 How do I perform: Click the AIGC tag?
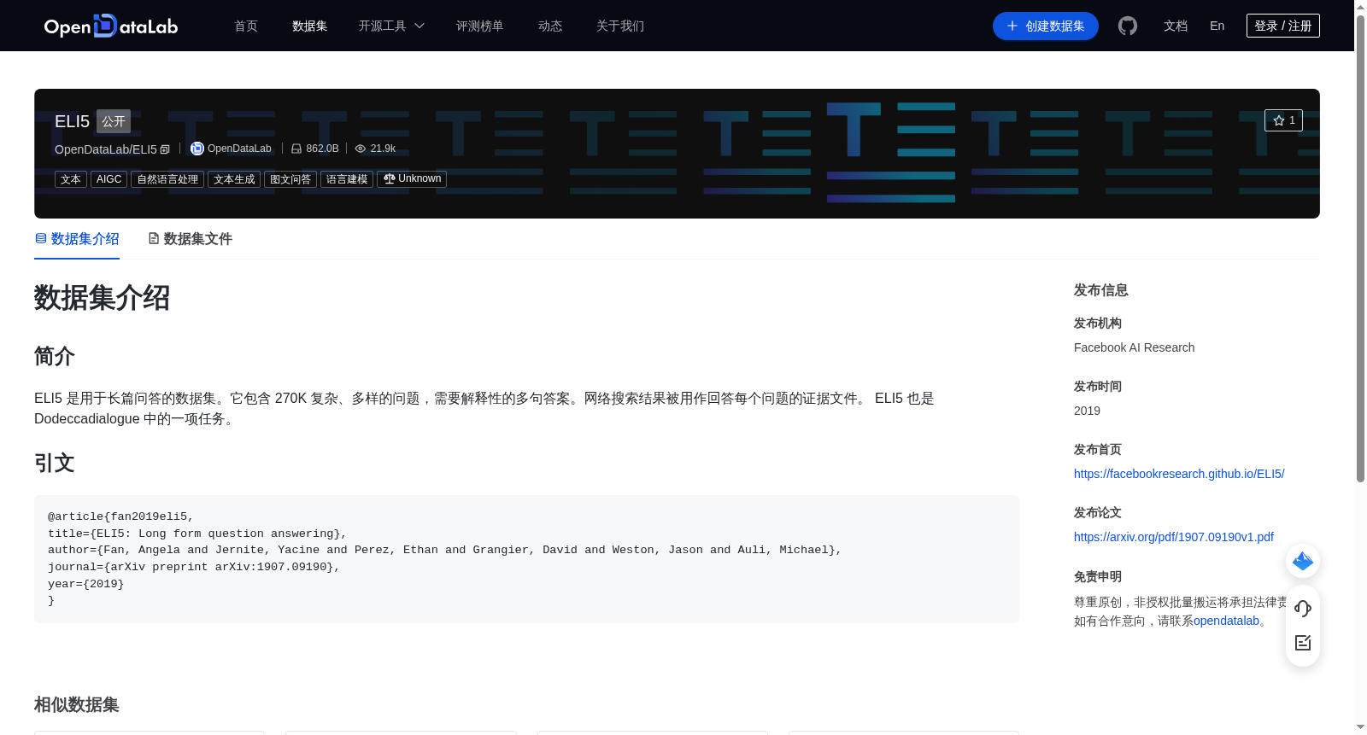coord(109,179)
